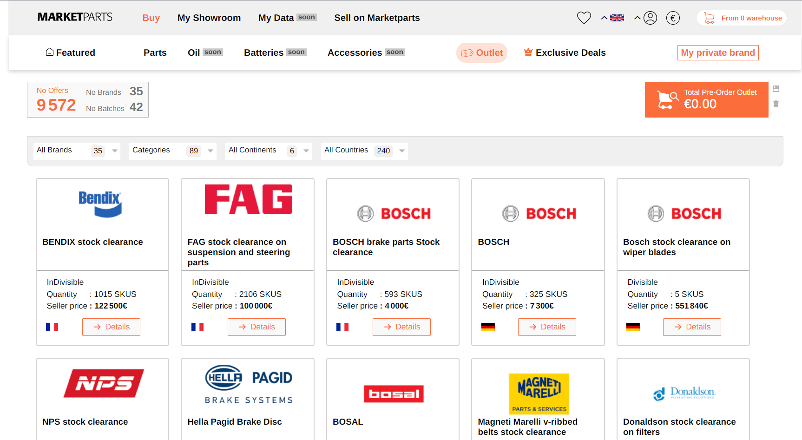The width and height of the screenshot is (802, 440).
Task: Open Details for BOSCH 325 SKUS offer
Action: tap(547, 327)
